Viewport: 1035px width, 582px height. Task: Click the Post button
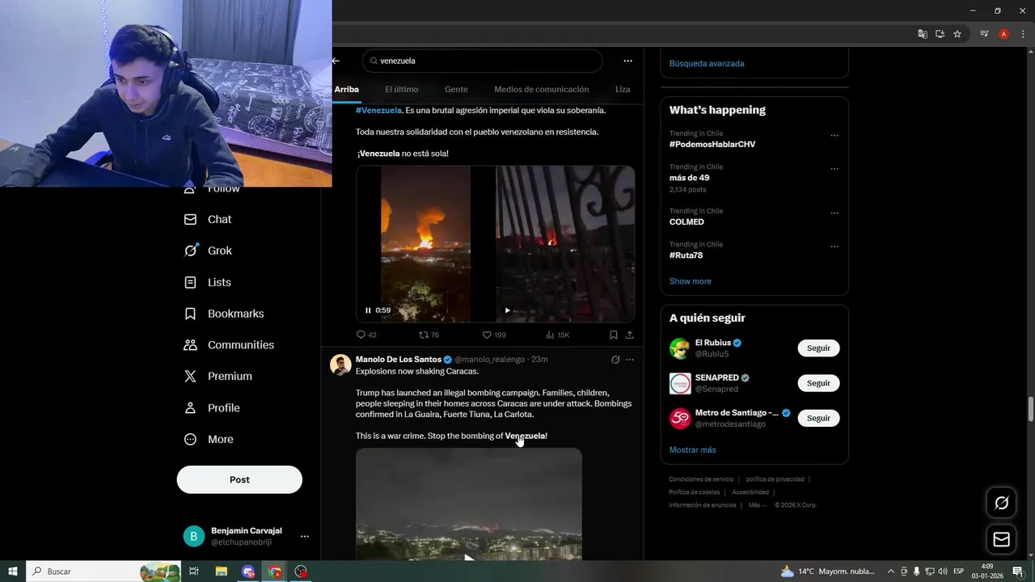pos(239,479)
